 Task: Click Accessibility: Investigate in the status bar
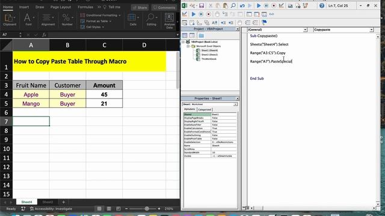pos(51,209)
